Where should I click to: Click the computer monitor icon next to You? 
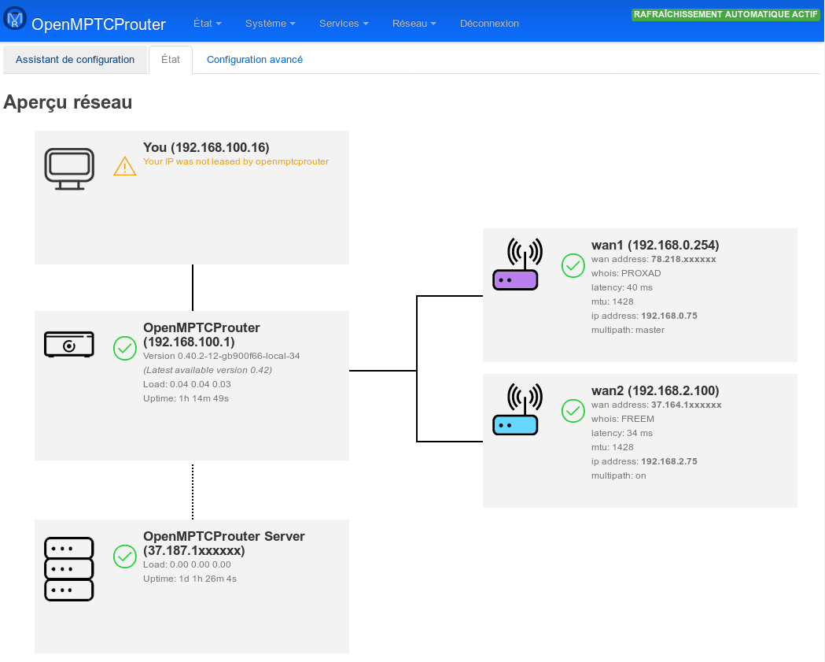(x=69, y=169)
